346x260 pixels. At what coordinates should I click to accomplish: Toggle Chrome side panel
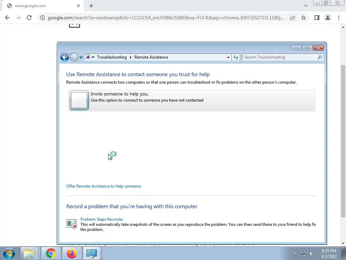click(317, 18)
